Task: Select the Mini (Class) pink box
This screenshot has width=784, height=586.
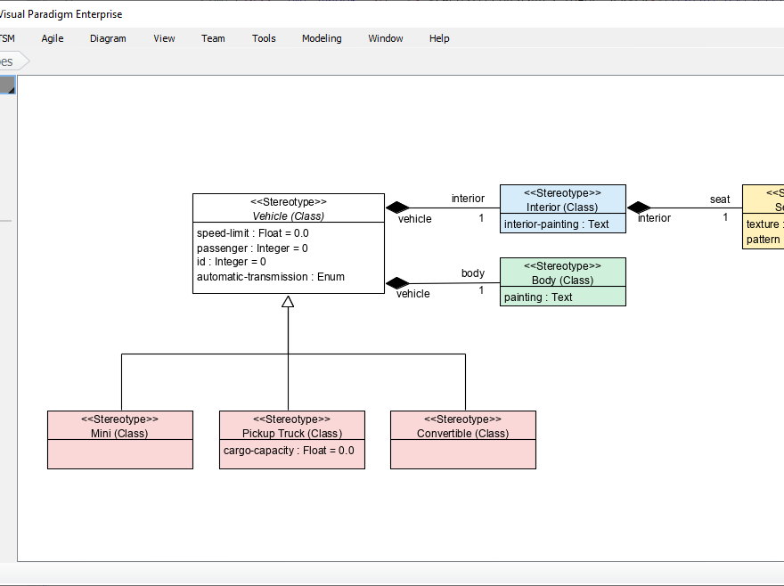Action: (x=120, y=438)
